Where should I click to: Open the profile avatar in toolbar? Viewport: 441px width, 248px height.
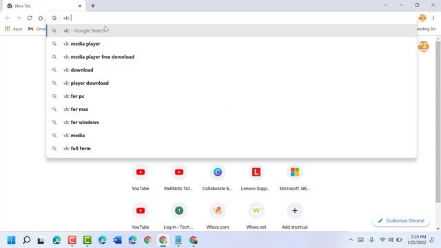coord(422,18)
